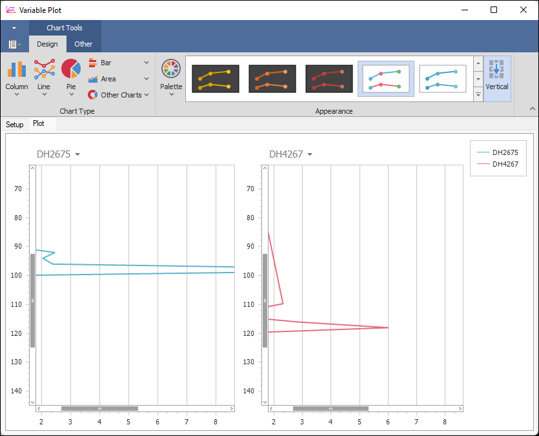The image size is (539, 436).
Task: Collapse the ribbon with the chevron
Action: click(533, 109)
